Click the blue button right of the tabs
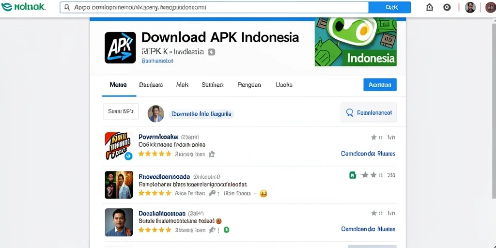 tap(380, 85)
